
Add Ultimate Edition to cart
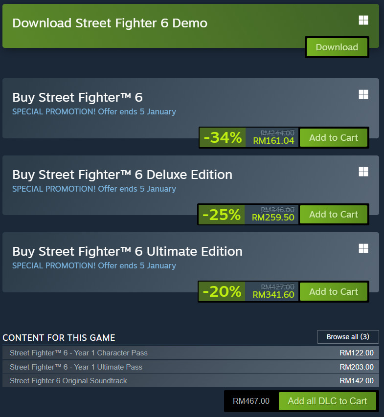(x=333, y=292)
